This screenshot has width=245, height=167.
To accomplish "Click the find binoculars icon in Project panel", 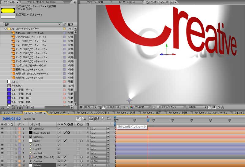I will point(2,107).
